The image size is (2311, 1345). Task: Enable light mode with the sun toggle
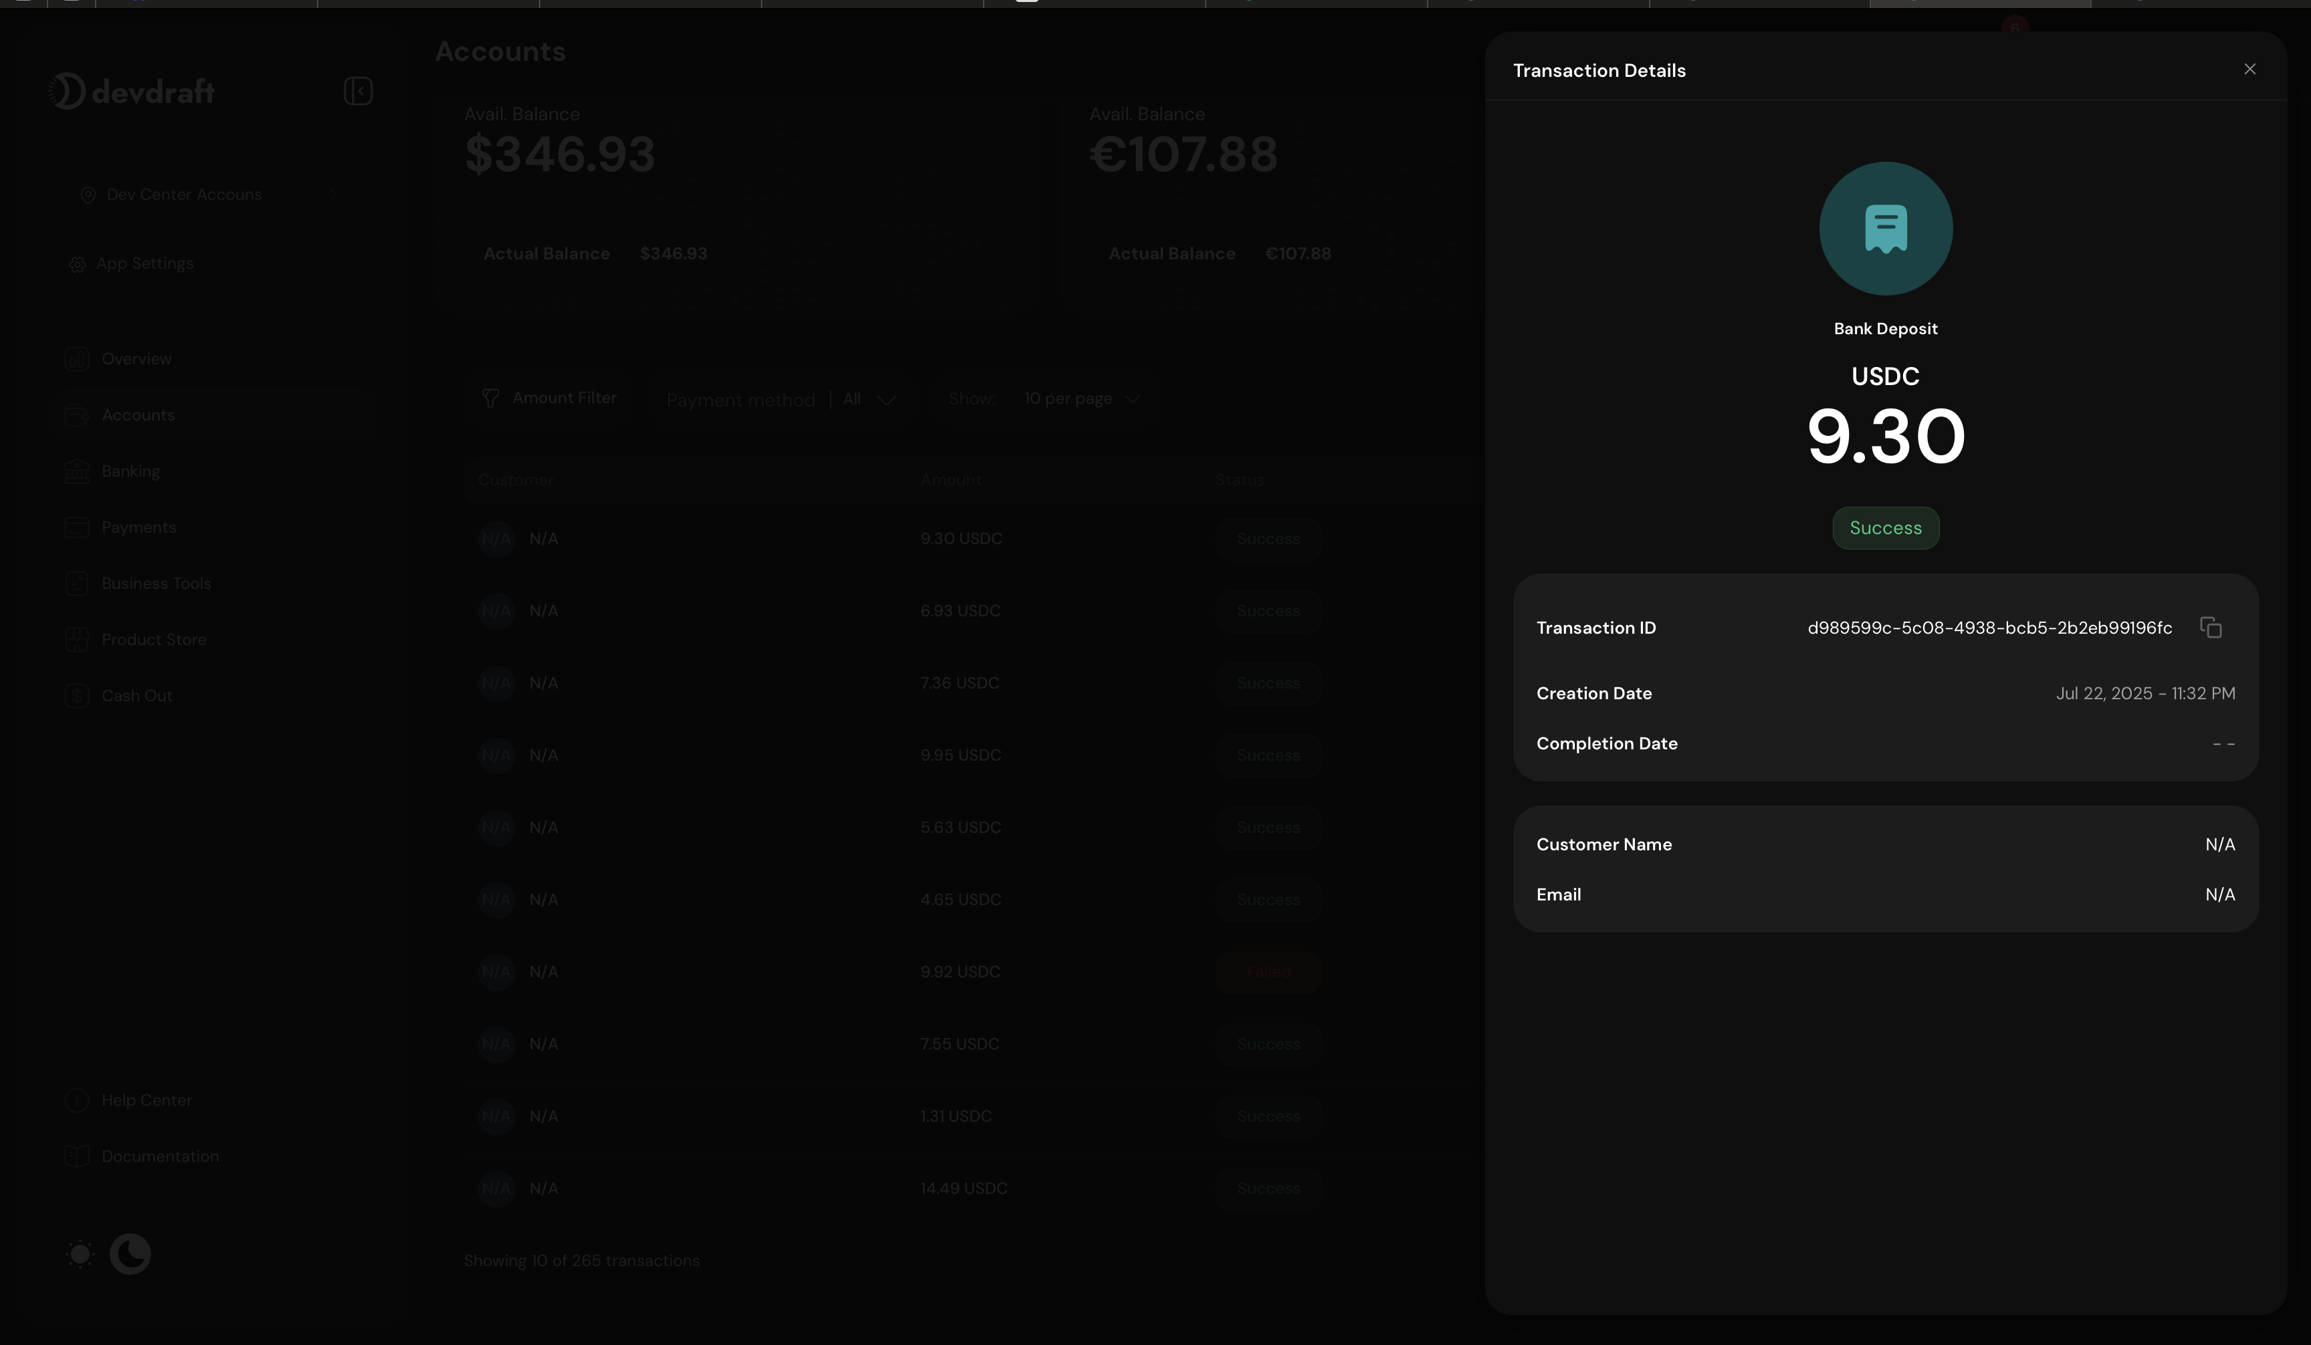[80, 1253]
